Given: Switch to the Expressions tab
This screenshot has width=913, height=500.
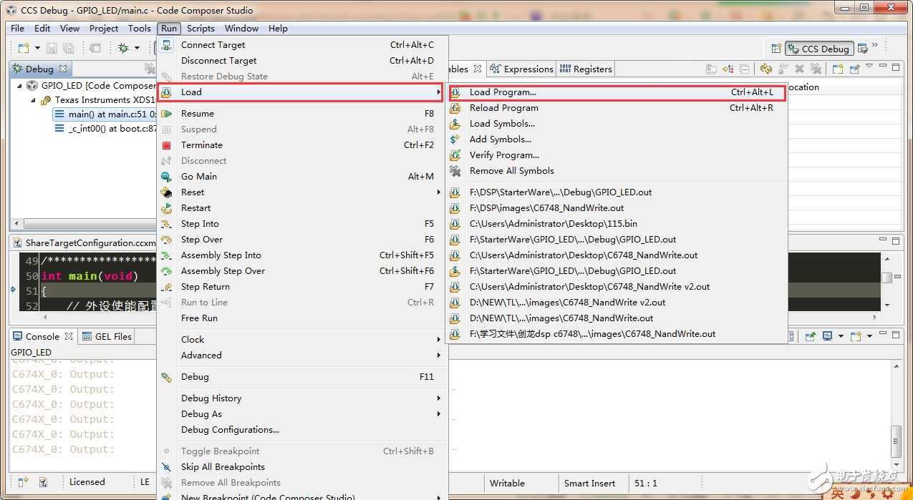Looking at the screenshot, I should coord(522,69).
